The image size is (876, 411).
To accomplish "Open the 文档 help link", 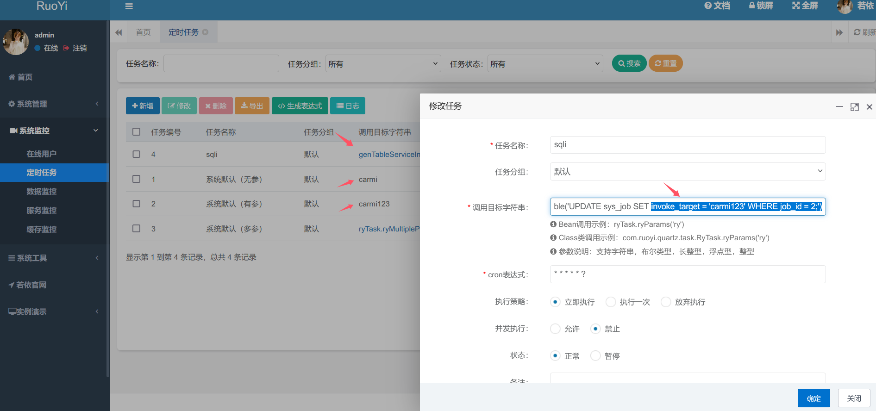I will (x=717, y=6).
